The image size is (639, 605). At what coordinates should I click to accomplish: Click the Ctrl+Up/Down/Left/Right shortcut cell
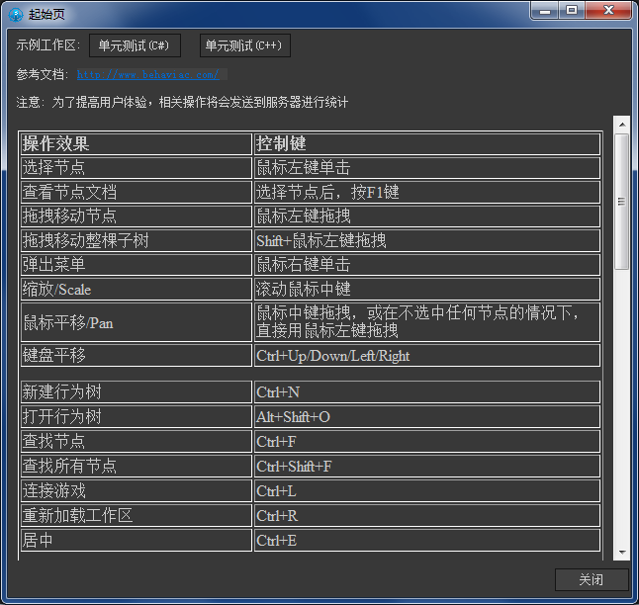(x=426, y=356)
